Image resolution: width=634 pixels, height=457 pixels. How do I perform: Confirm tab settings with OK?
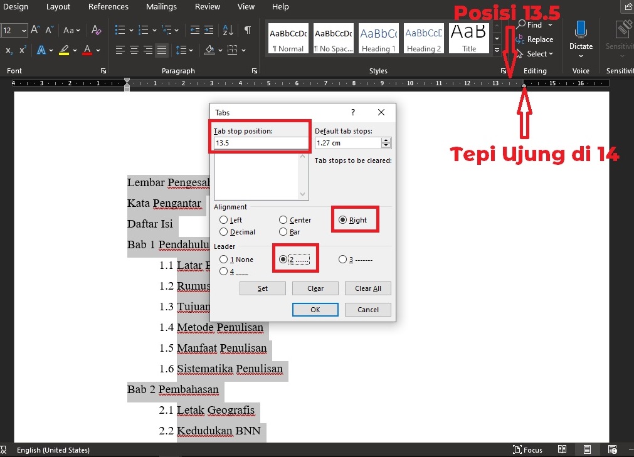click(x=314, y=309)
